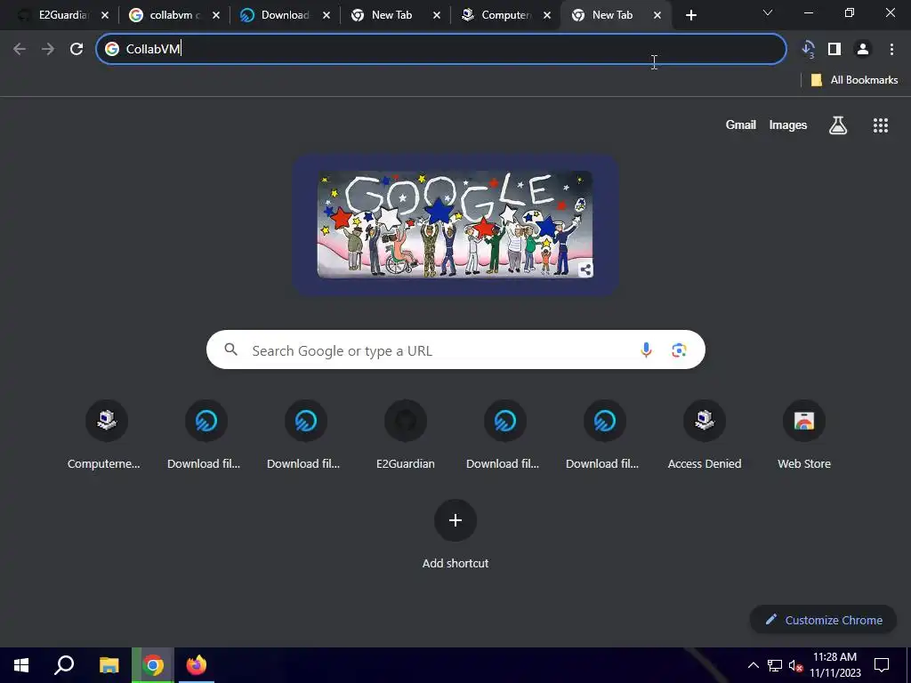Open the Search Labs flask icon
Screen dimensions: 911x683
(x=838, y=125)
